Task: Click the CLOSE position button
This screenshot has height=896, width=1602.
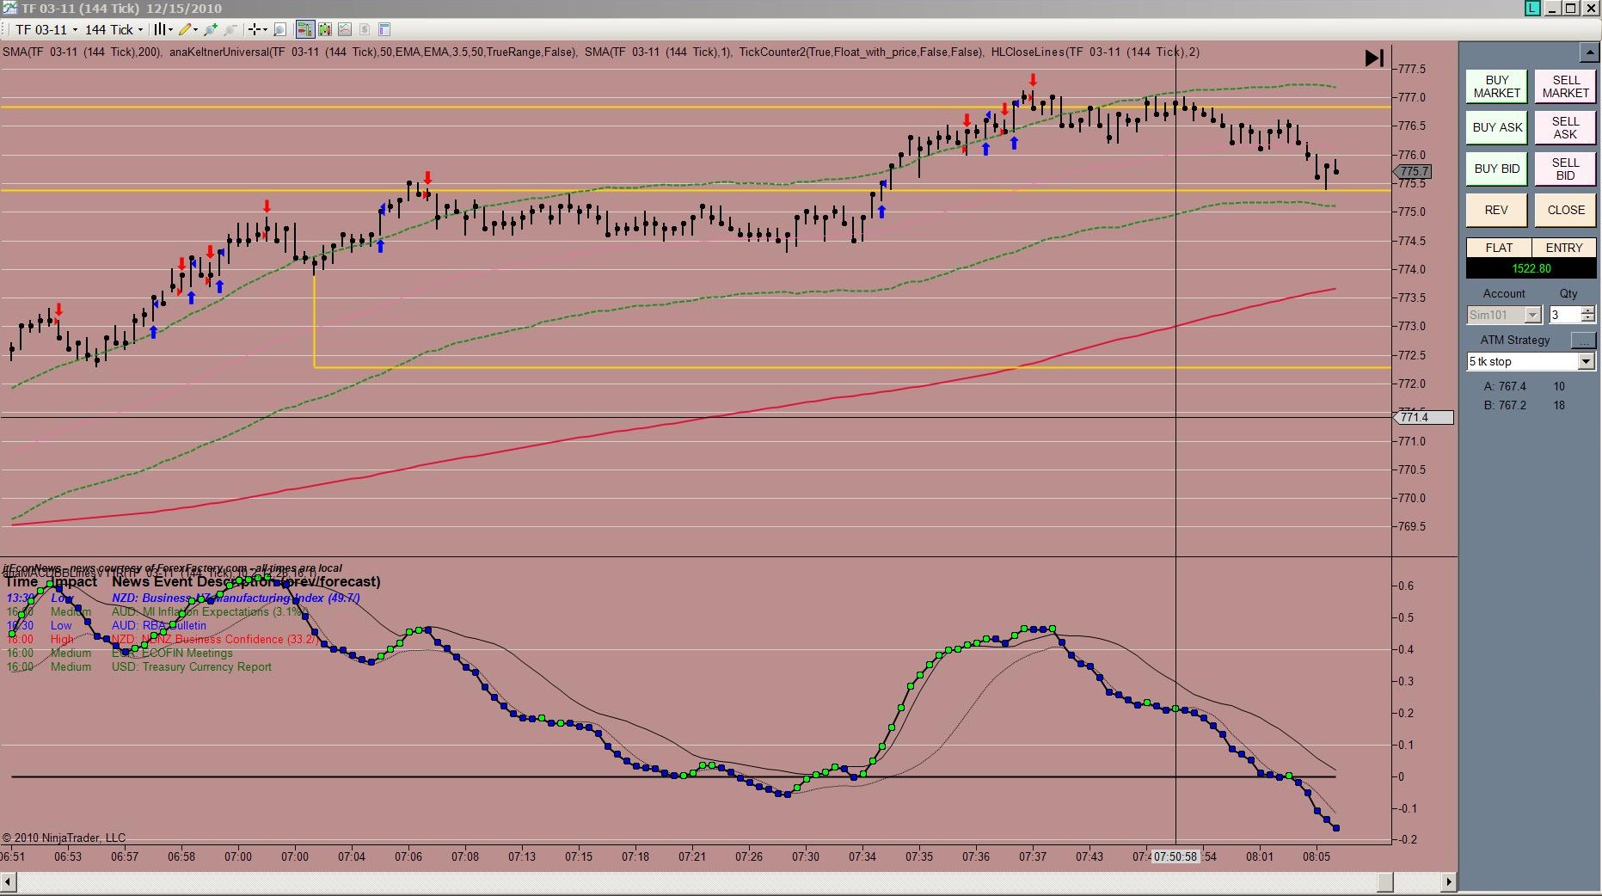Action: 1565,210
